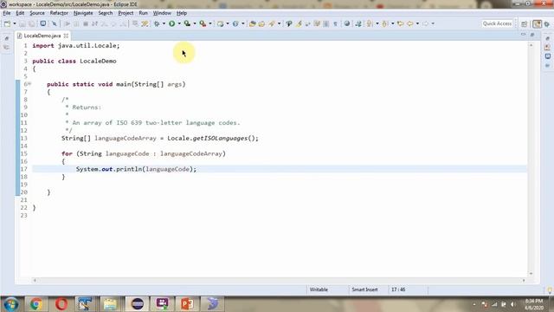Screen dimensions: 554x312
Task: Switch to the Java perspective icon
Action: (537, 24)
